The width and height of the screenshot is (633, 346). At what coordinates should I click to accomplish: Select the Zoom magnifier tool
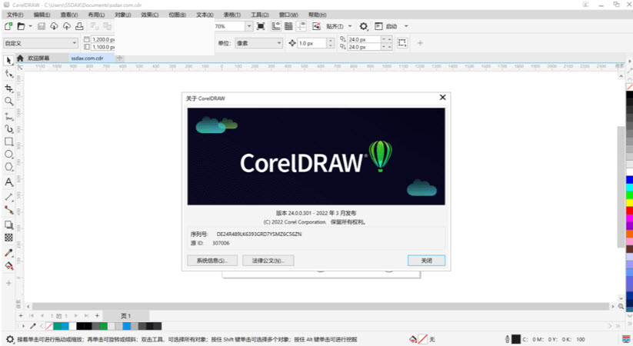[x=8, y=101]
